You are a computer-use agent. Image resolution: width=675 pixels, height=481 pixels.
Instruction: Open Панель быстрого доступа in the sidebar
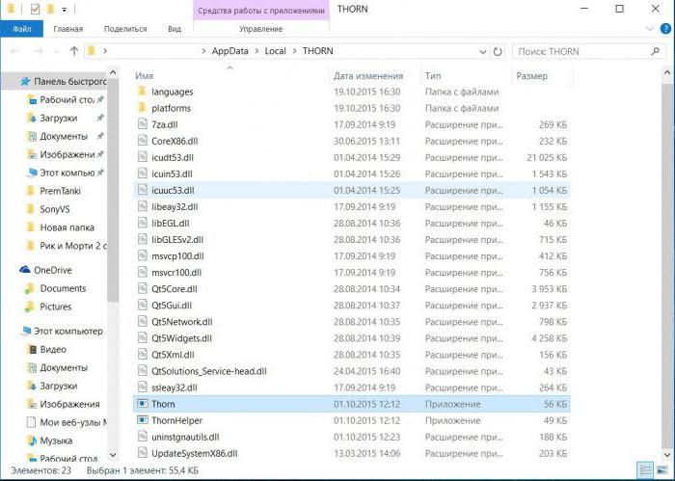[x=63, y=81]
